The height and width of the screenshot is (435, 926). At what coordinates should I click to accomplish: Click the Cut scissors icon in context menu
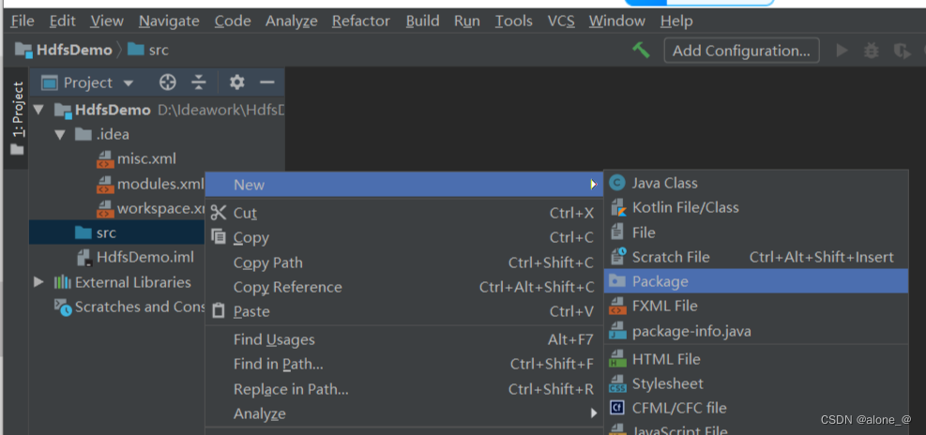219,213
